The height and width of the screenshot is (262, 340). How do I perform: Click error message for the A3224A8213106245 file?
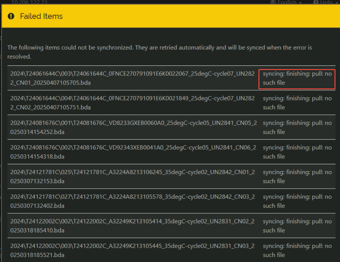[297, 177]
